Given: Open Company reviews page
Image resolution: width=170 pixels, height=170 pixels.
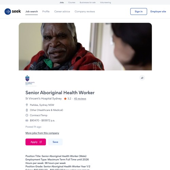Looking at the screenshot, I should point(85,12).
